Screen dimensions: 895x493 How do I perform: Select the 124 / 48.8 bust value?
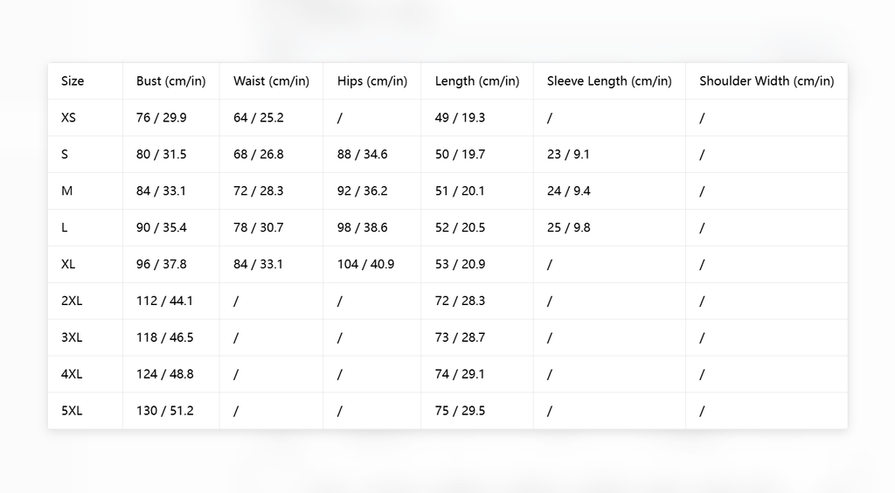(x=165, y=374)
